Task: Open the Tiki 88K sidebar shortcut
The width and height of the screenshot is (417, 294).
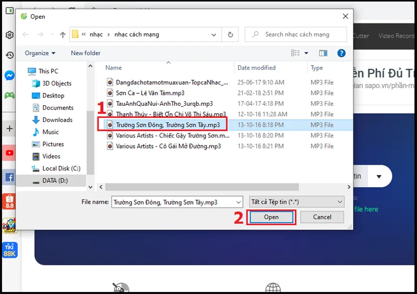Action: pyautogui.click(x=10, y=250)
